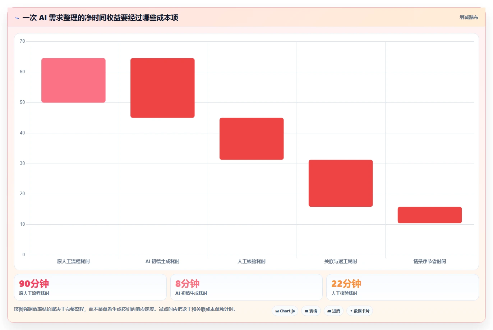The height and width of the screenshot is (330, 493).
Task: Click y-axis value 20
Action: point(22,194)
